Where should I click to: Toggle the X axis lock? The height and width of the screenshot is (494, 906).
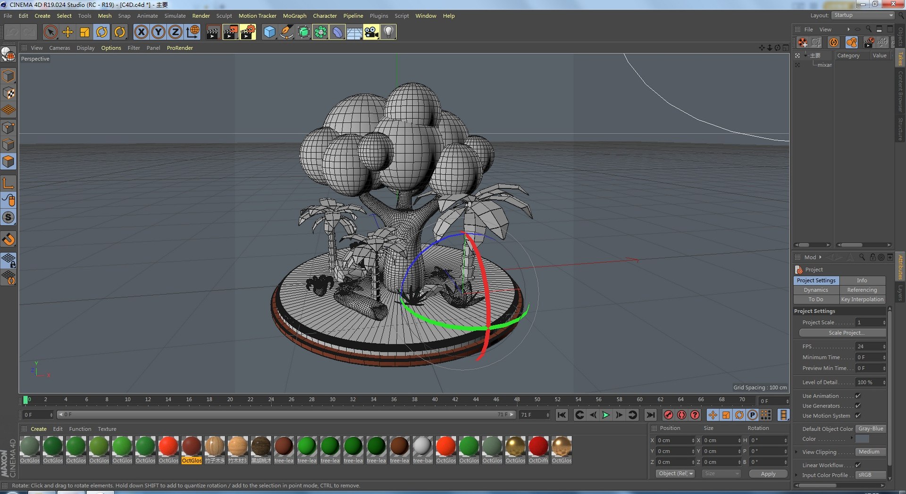(141, 32)
